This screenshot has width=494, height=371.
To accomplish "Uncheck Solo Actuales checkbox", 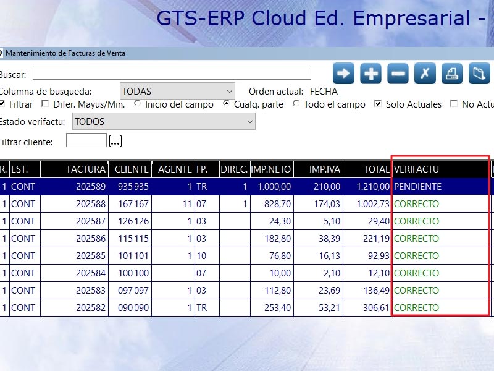I will pyautogui.click(x=379, y=104).
